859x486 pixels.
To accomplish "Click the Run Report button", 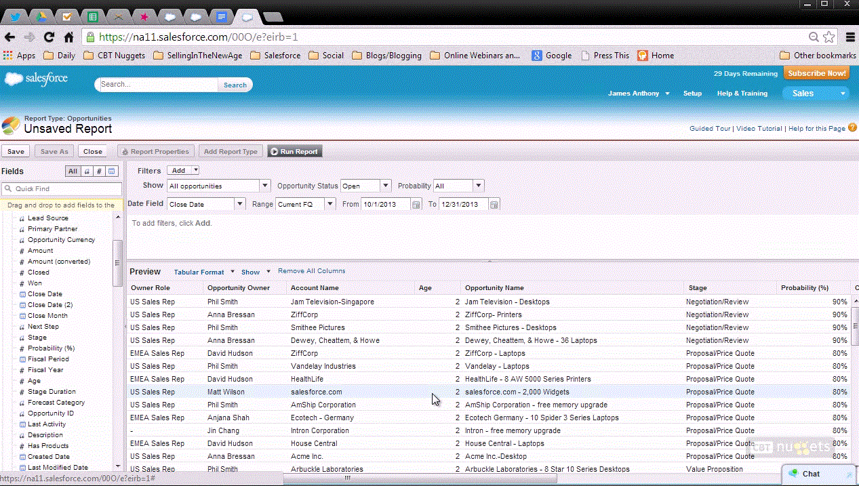I will pos(294,151).
